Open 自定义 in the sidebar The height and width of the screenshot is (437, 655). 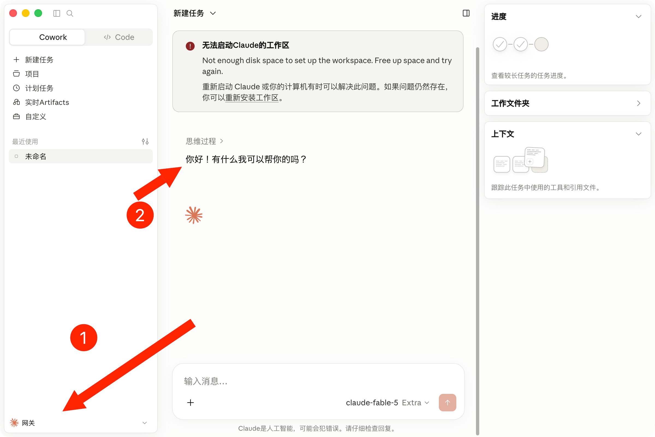81,117
